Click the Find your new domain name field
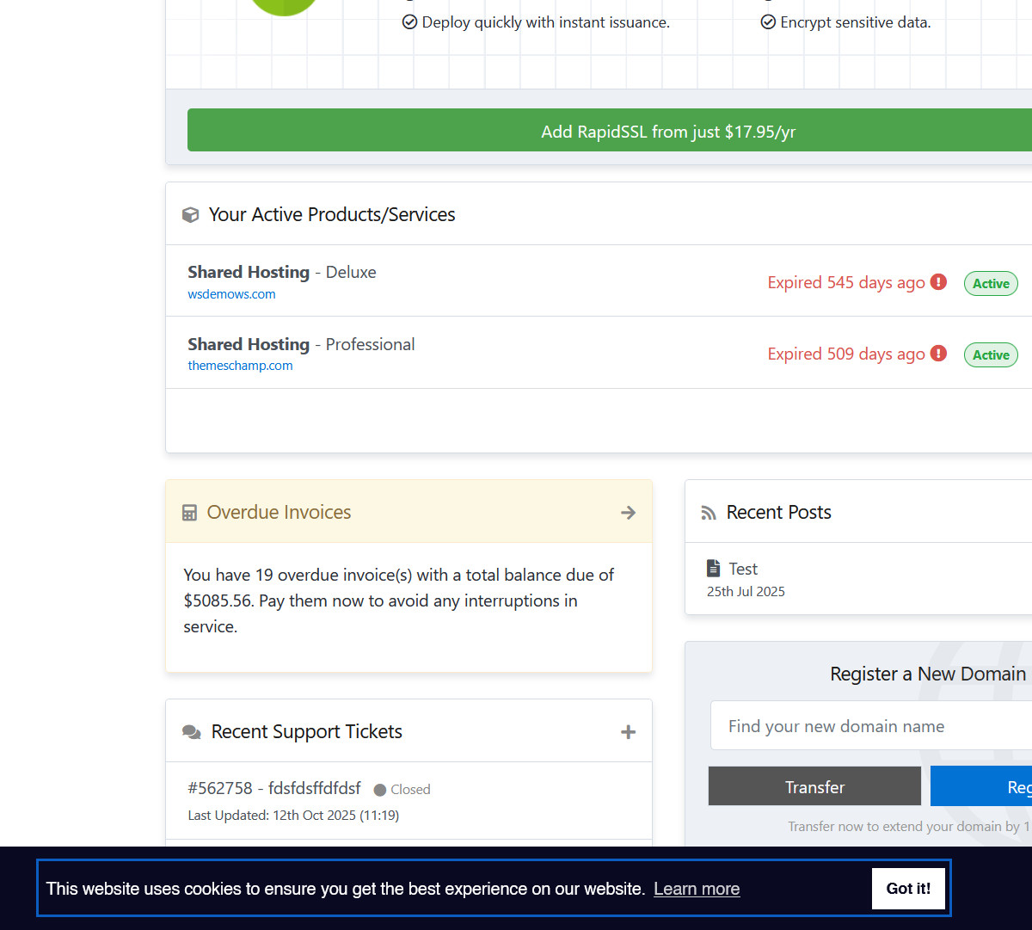 tap(869, 726)
